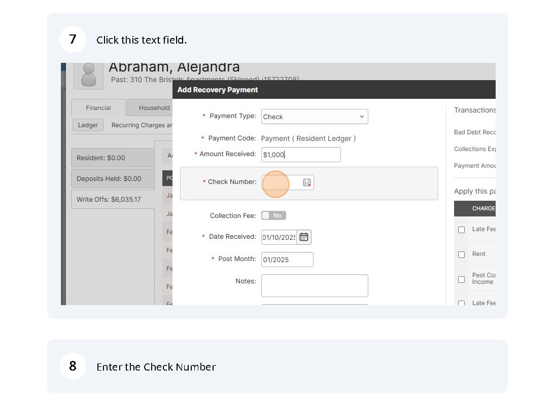This screenshot has width=554, height=405.
Task: Check the Pest Control Income checkbox
Action: pos(462,280)
